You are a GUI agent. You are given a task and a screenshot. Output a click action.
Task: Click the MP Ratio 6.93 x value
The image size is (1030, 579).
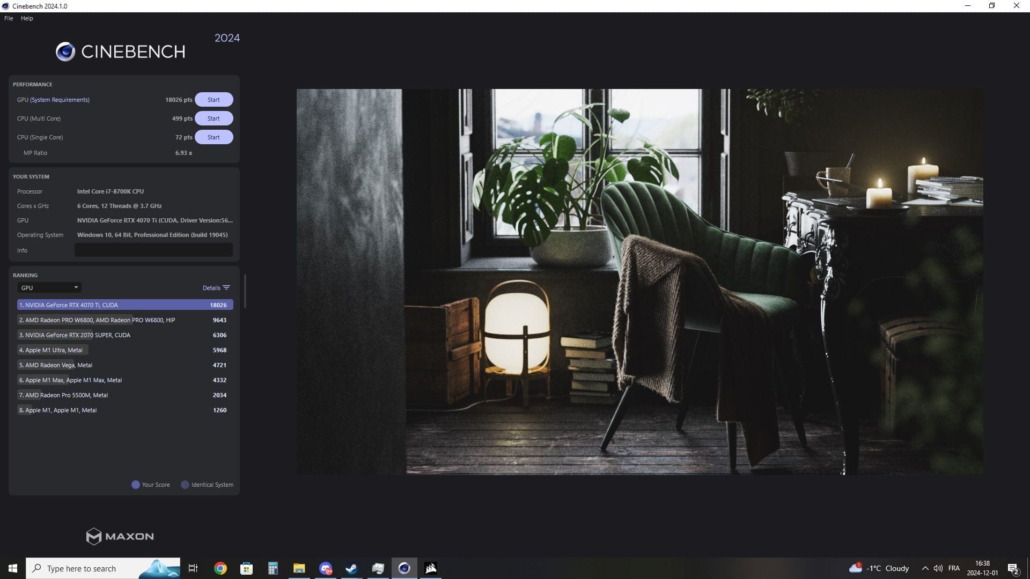pyautogui.click(x=183, y=153)
